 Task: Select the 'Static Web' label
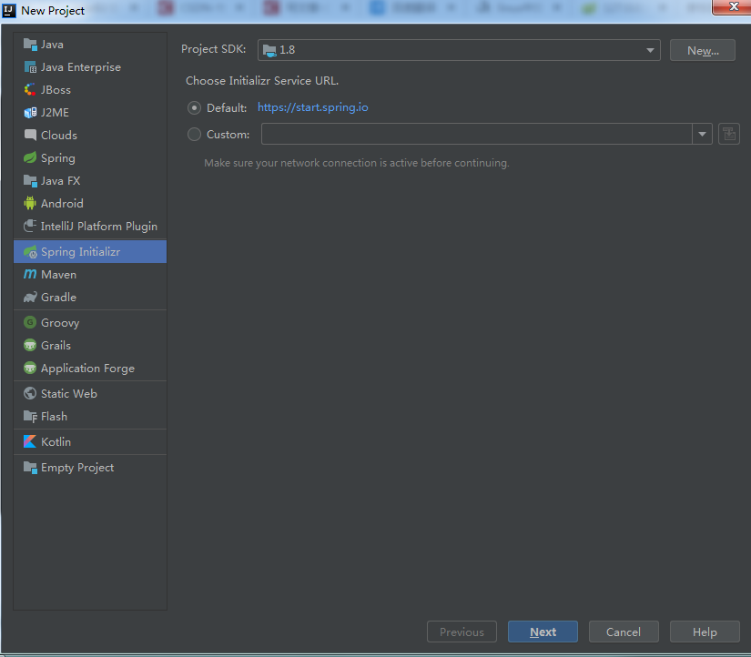[68, 394]
